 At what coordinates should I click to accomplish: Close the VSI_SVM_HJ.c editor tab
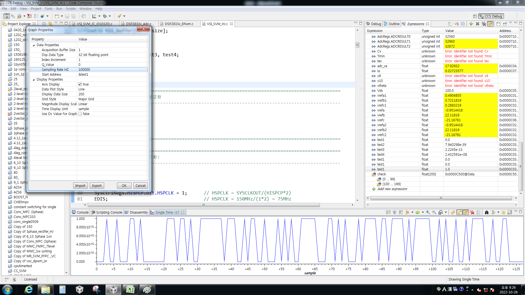(231, 24)
